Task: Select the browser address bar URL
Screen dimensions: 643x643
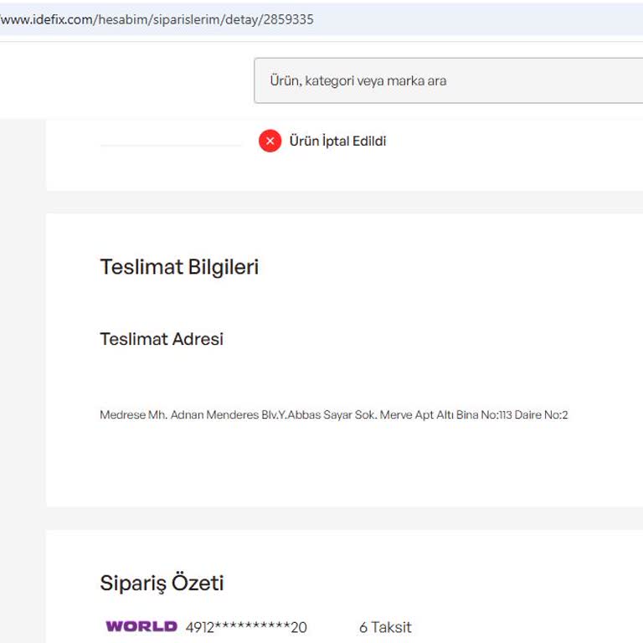Action: pyautogui.click(x=159, y=18)
